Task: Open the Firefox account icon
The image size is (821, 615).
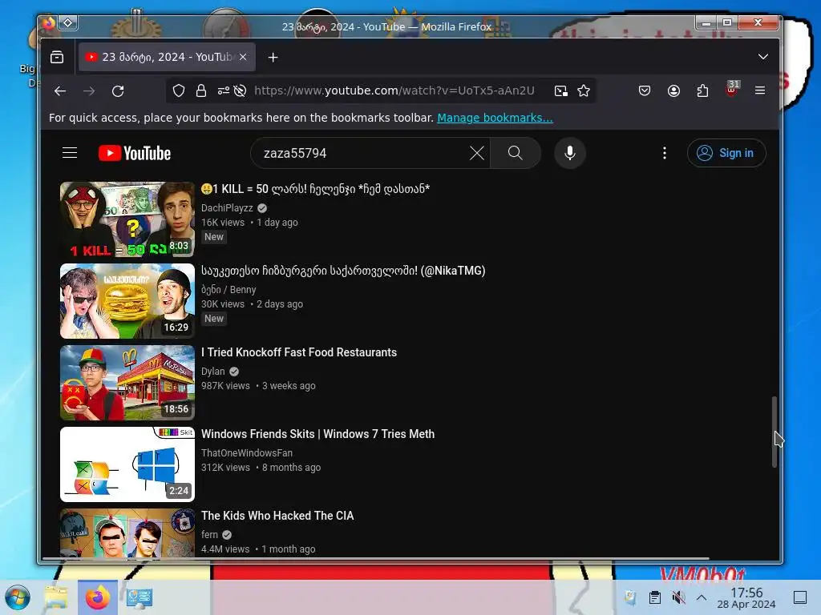Action: click(673, 91)
